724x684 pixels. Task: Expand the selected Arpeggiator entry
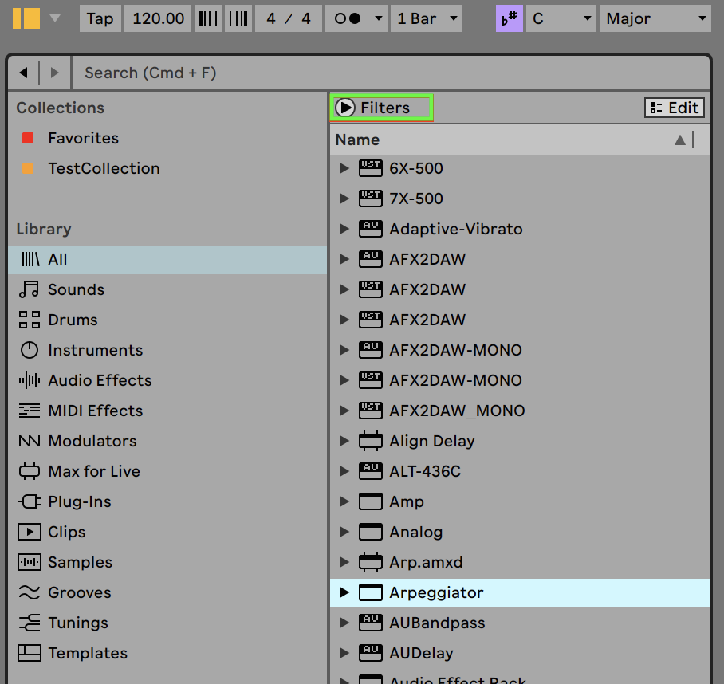click(x=344, y=592)
